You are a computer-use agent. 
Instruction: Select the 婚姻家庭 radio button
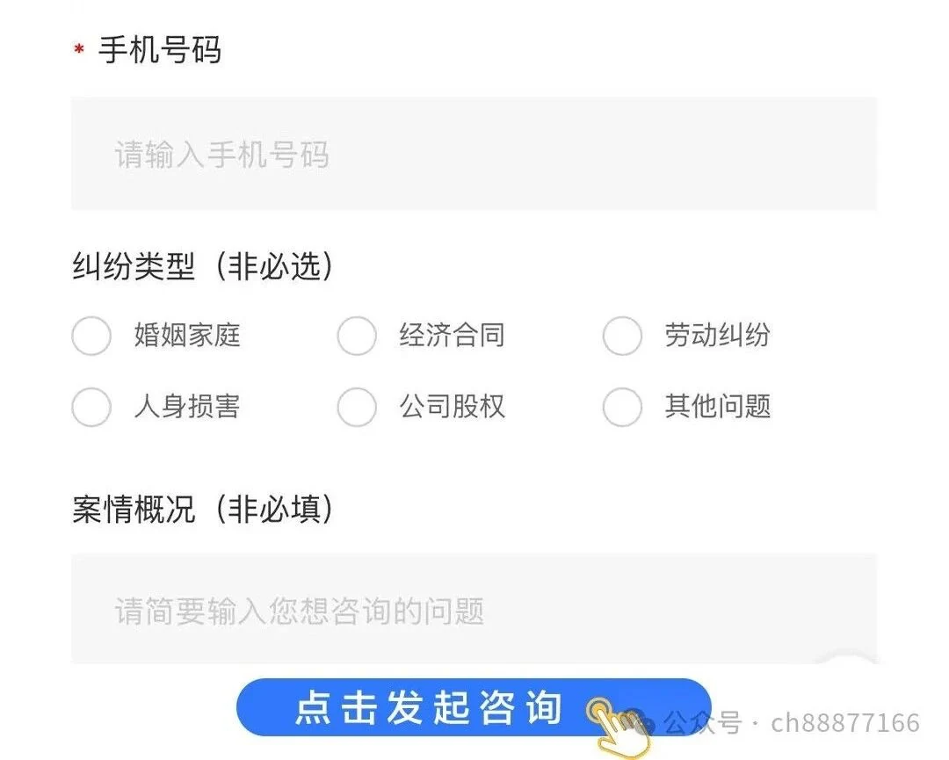tap(91, 336)
